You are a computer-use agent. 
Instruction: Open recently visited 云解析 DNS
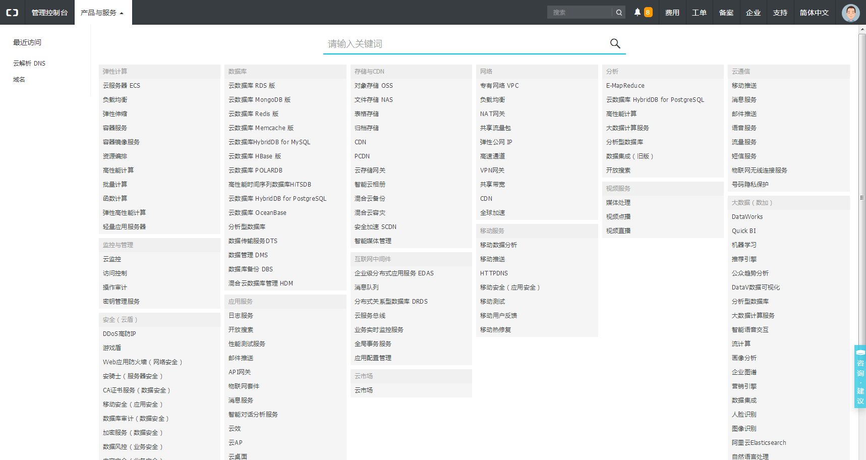click(29, 64)
